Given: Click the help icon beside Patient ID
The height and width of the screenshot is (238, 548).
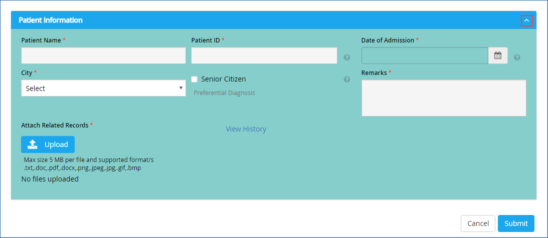Looking at the screenshot, I should coord(346,57).
